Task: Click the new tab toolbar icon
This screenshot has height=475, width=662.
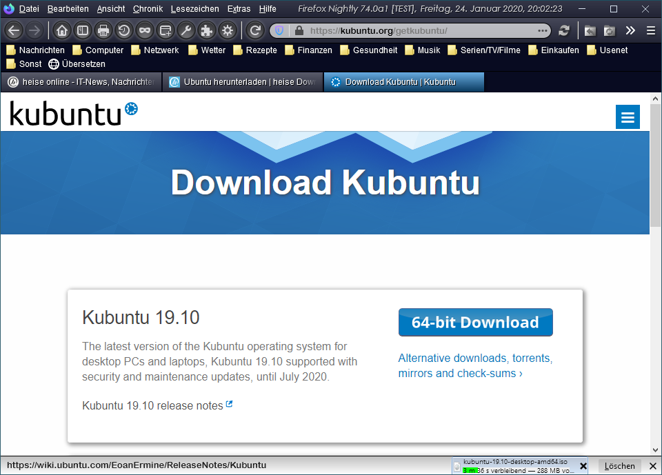Action: click(165, 30)
